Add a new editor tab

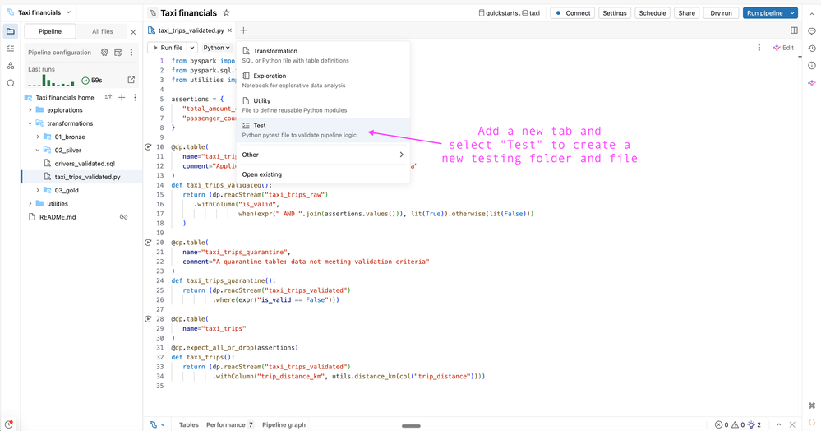point(243,30)
